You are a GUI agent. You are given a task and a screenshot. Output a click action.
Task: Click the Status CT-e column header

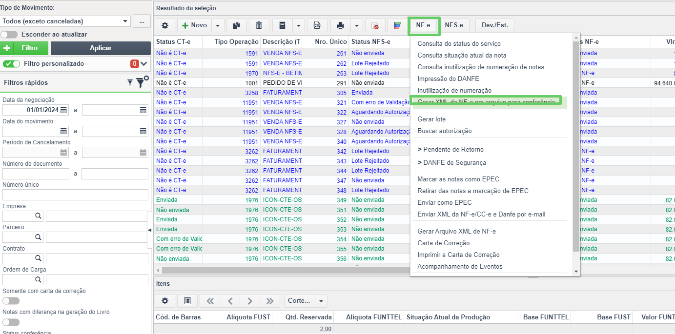178,42
